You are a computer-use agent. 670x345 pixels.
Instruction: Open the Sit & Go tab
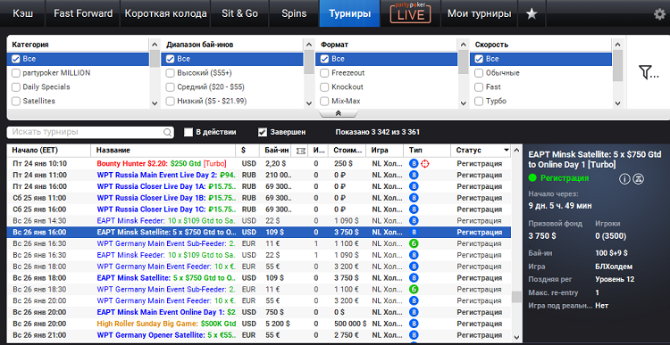tap(239, 13)
